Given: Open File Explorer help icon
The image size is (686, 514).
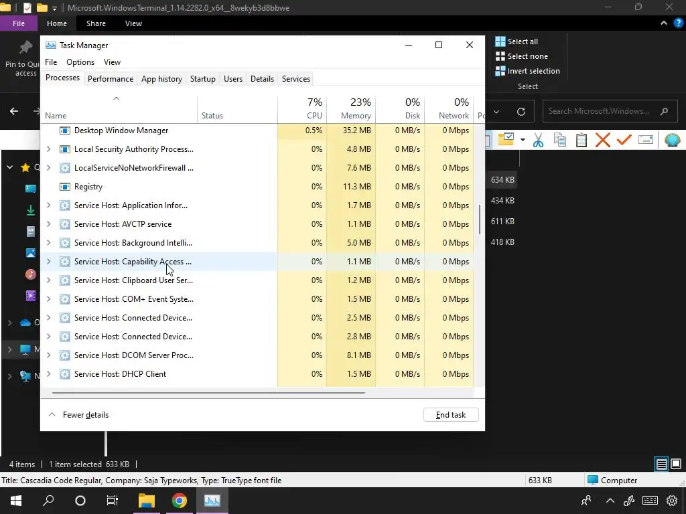Looking at the screenshot, I should pos(678,23).
